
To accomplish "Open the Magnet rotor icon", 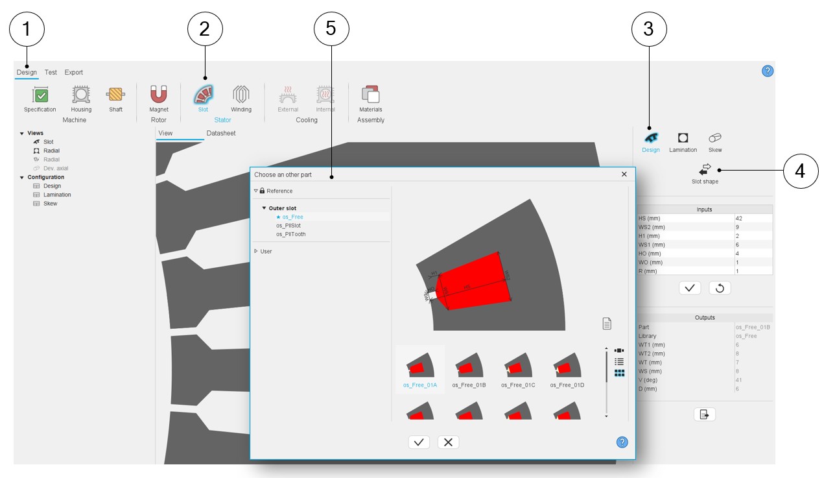I will (x=159, y=95).
